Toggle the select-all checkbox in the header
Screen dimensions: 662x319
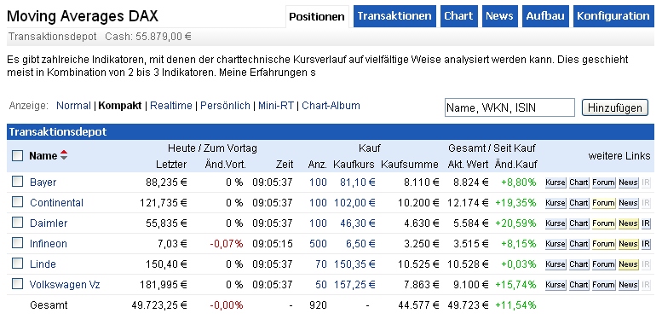[17, 156]
